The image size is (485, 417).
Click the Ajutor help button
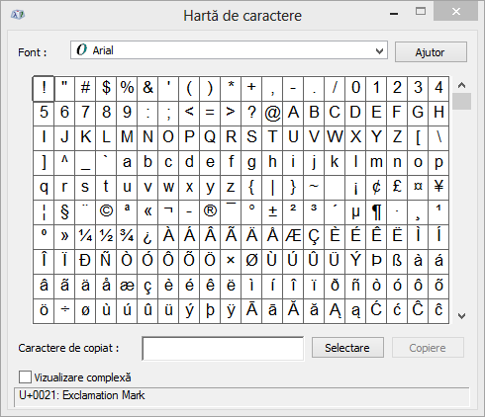(431, 52)
